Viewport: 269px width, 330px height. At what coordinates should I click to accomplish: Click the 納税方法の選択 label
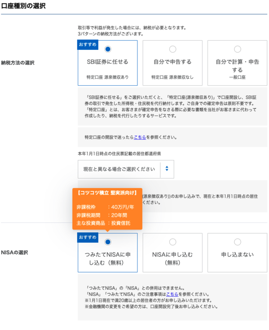(x=18, y=63)
